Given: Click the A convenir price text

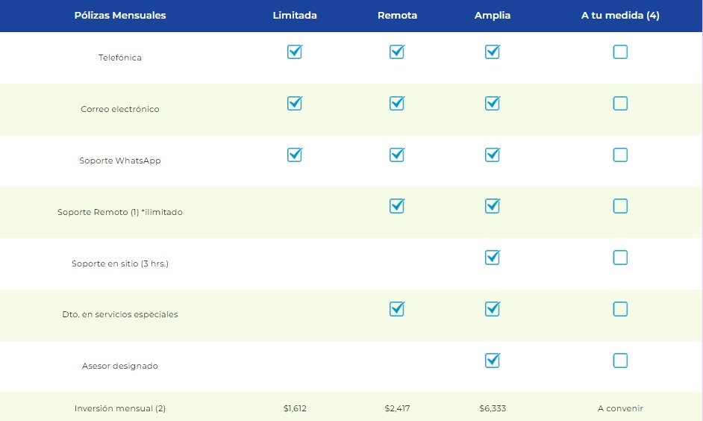Looking at the screenshot, I should pos(620,408).
